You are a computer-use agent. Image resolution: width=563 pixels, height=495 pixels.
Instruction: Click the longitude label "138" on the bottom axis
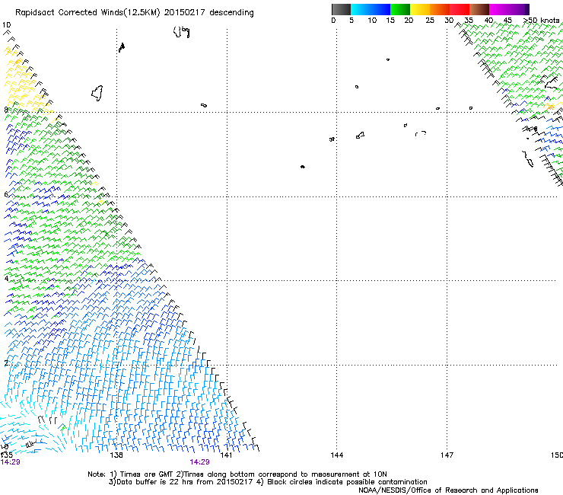tap(116, 455)
